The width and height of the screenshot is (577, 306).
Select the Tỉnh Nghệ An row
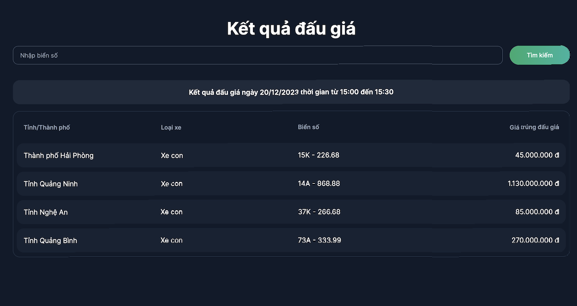[46, 212]
